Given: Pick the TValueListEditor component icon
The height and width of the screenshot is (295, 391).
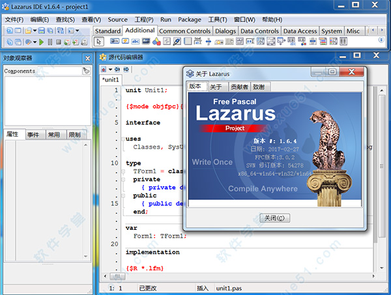Looking at the screenshot, I should tap(343, 41).
